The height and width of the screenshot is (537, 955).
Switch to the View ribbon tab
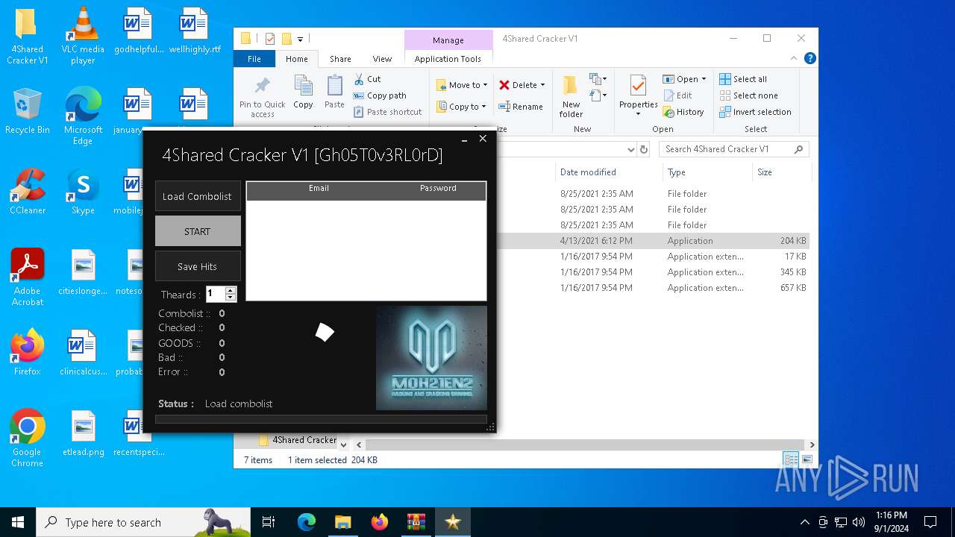coord(382,59)
